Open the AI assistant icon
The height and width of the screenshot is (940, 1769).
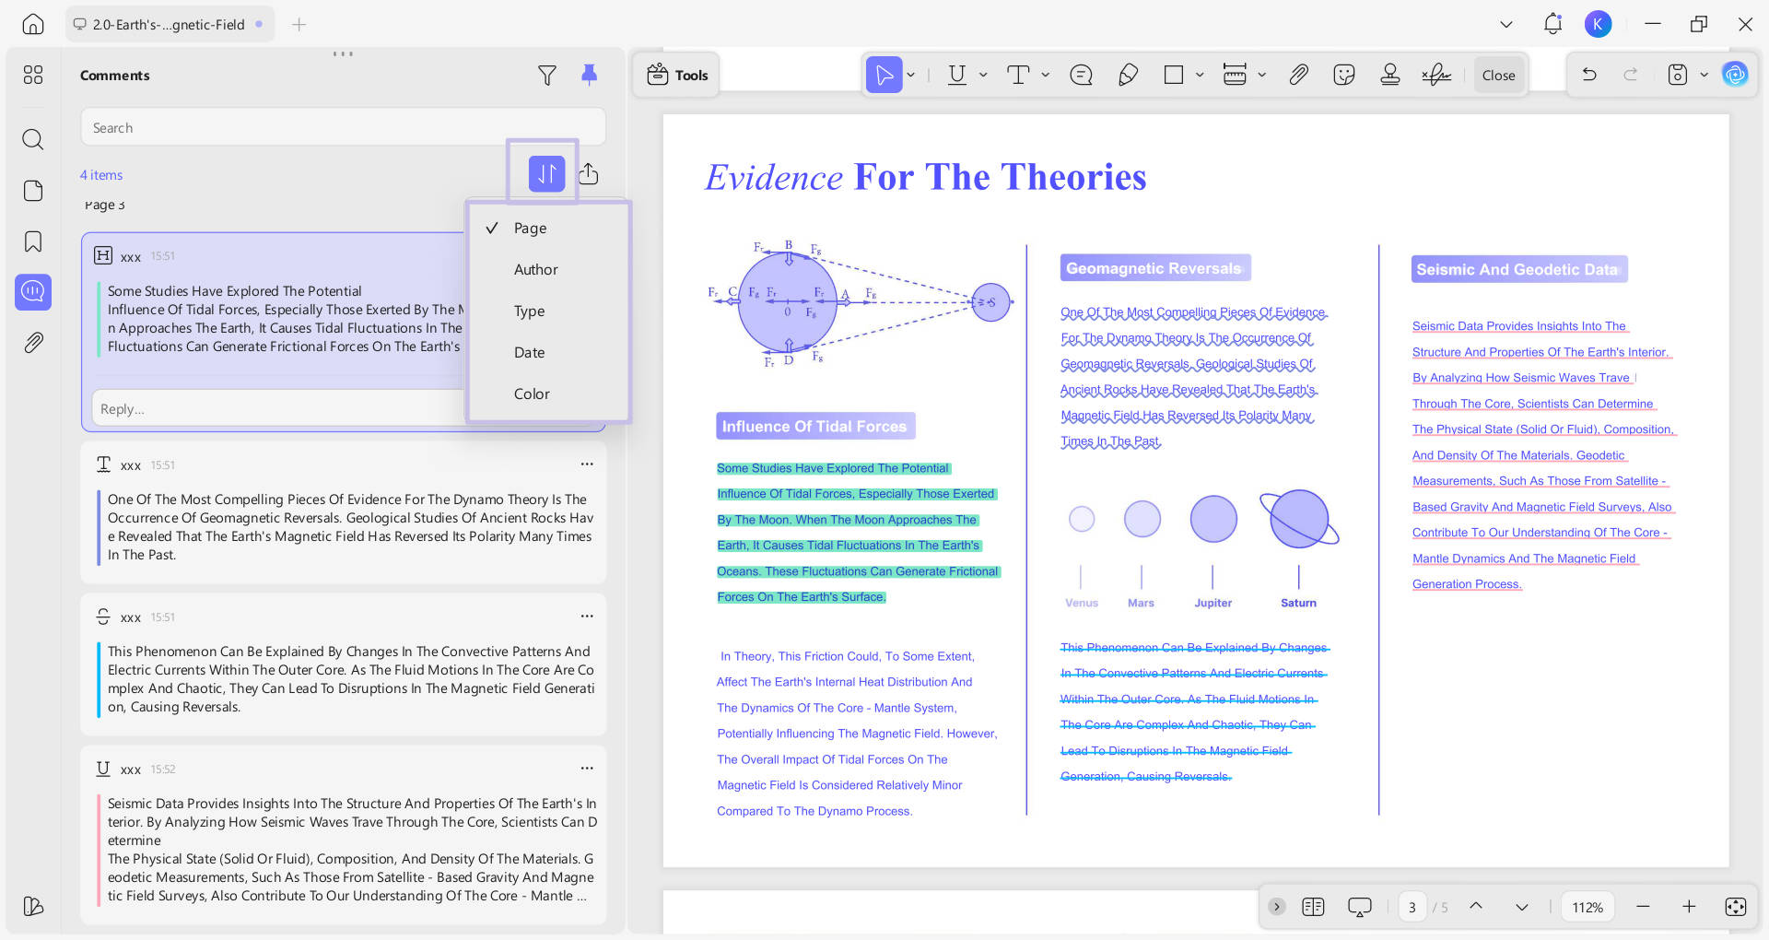pyautogui.click(x=1735, y=75)
